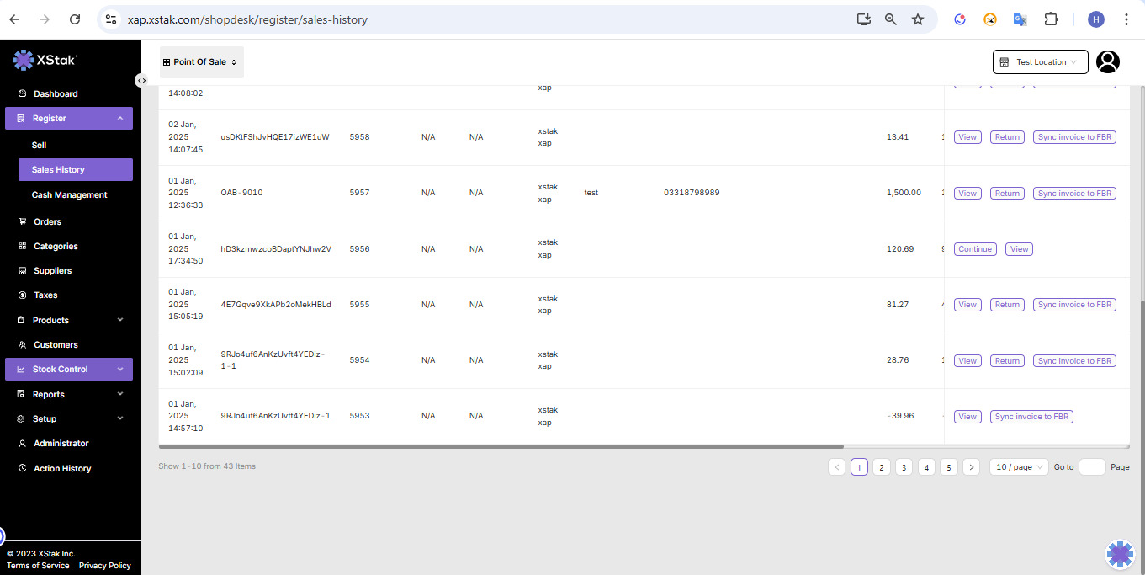1145x575 pixels.
Task: Navigate to Customers in the sidebar
Action: pos(56,344)
